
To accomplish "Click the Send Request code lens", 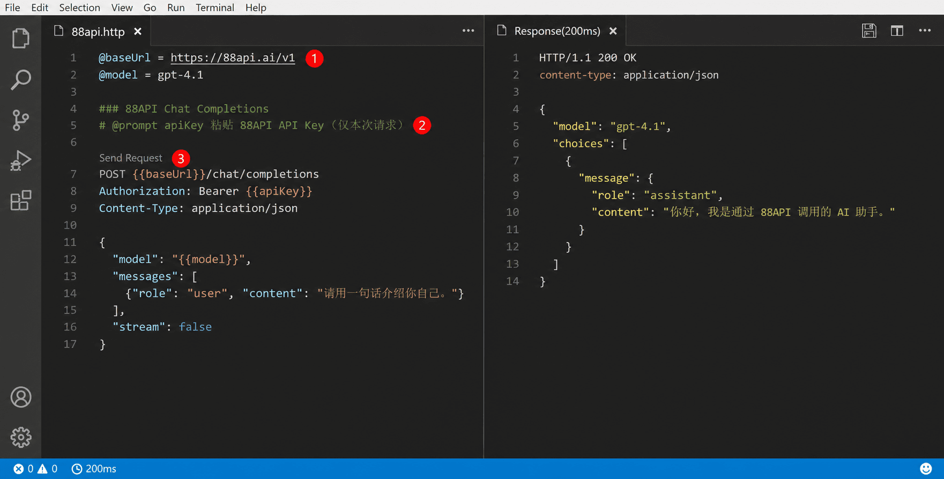I will tap(131, 158).
